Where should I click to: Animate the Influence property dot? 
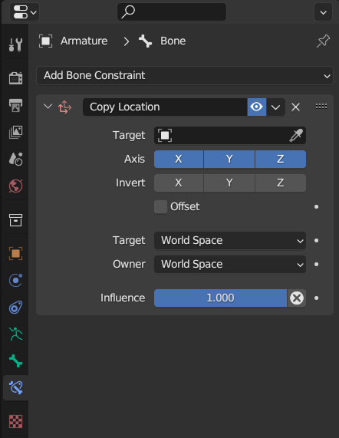coord(317,298)
